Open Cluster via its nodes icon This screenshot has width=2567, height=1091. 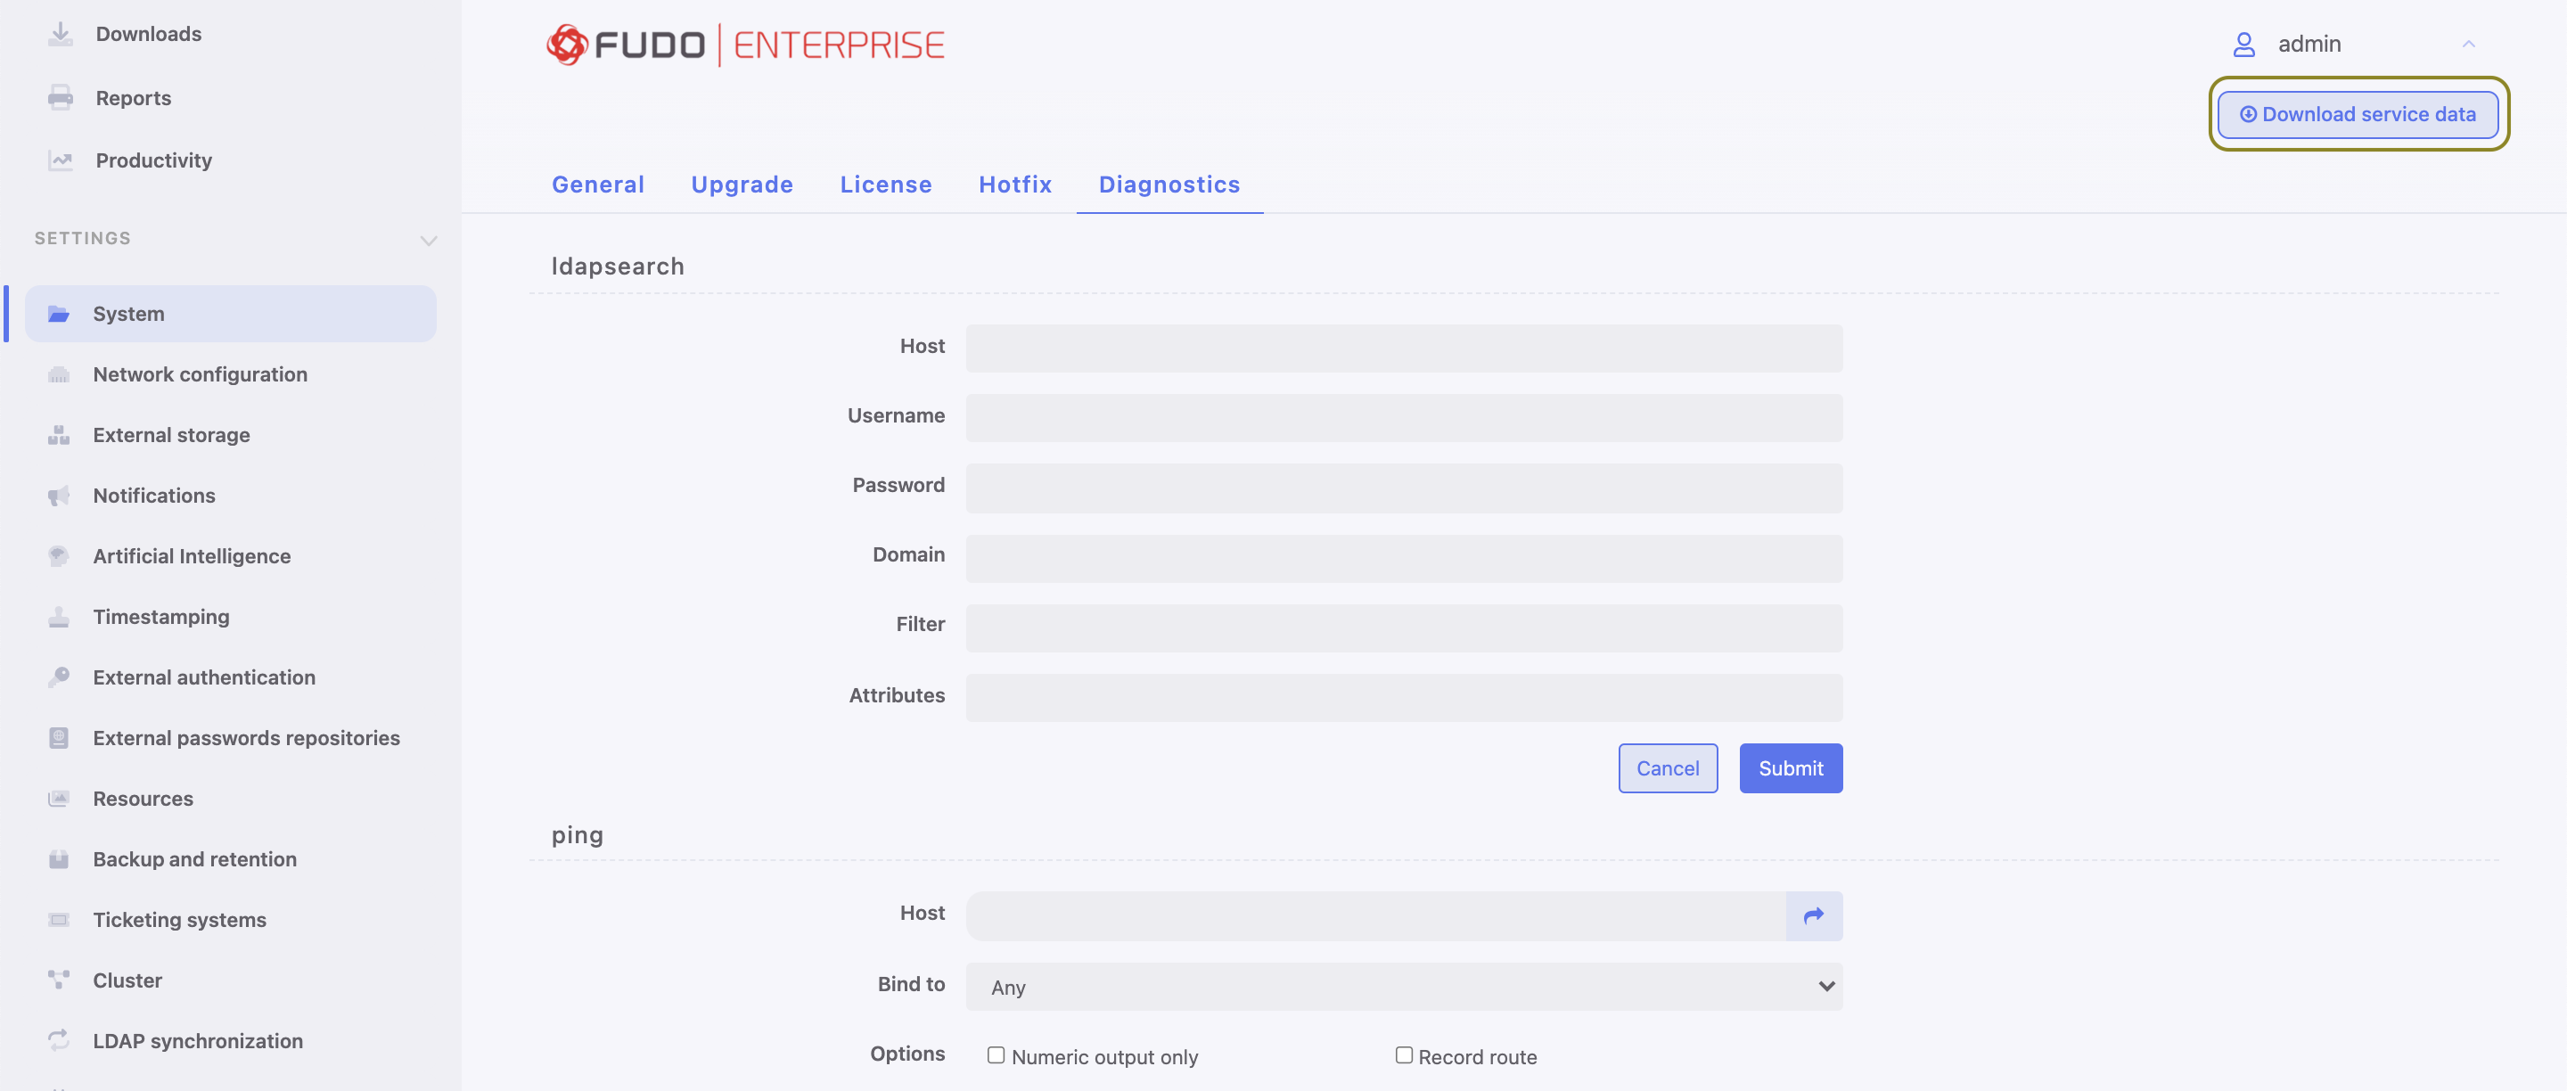tap(59, 980)
